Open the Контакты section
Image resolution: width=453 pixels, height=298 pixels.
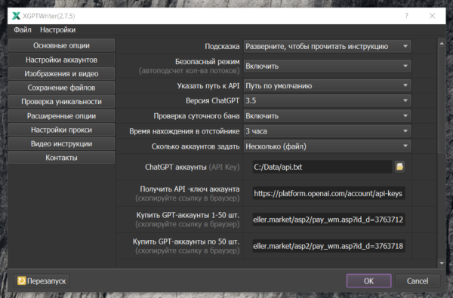[62, 158]
